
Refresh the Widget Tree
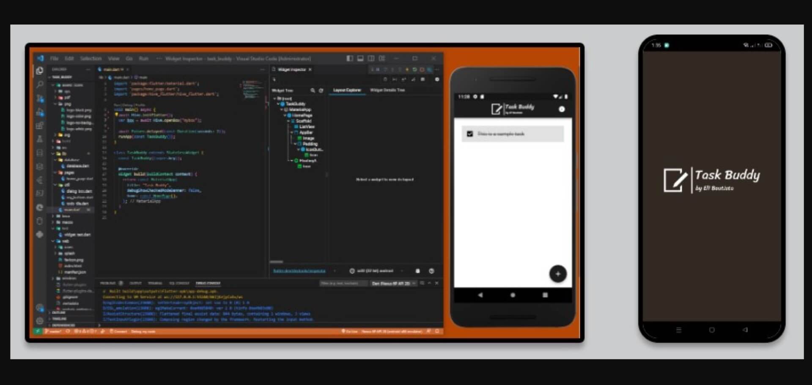pyautogui.click(x=321, y=90)
